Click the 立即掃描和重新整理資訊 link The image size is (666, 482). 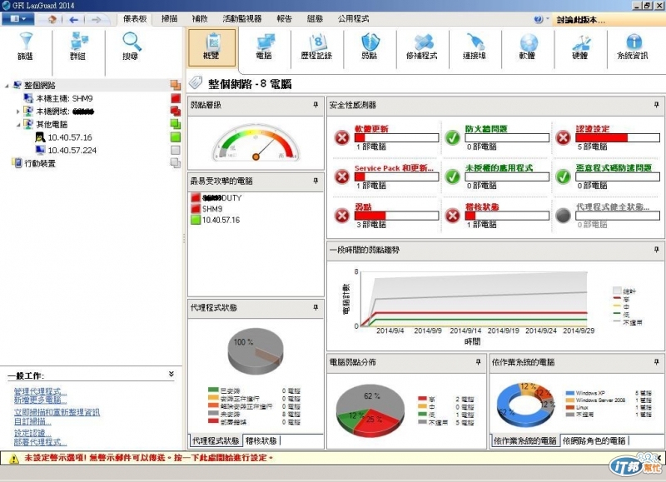click(x=57, y=412)
